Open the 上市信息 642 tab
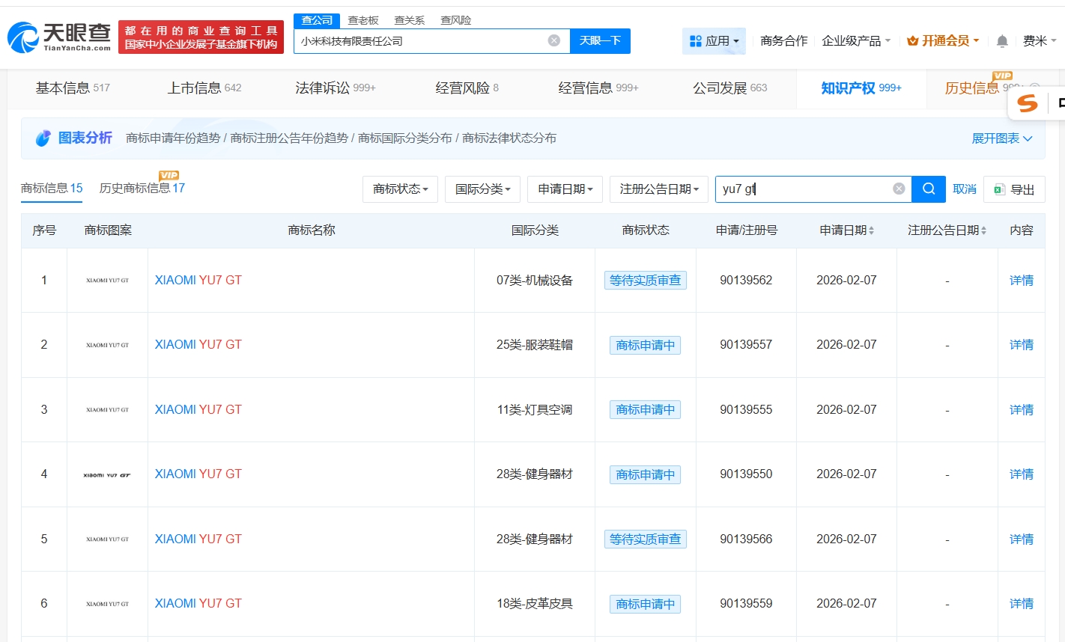This screenshot has height=642, width=1065. tap(204, 88)
